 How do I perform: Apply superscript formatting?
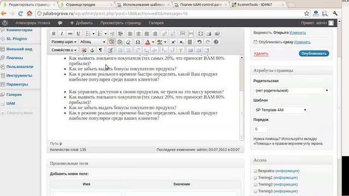click(173, 42)
